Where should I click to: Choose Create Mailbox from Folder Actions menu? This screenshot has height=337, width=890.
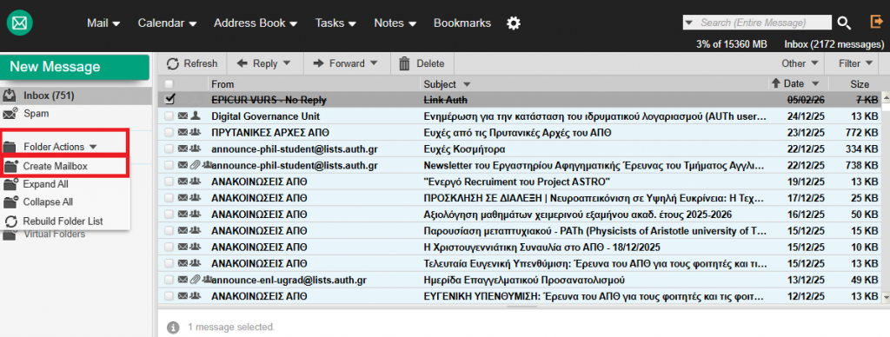[x=66, y=166]
